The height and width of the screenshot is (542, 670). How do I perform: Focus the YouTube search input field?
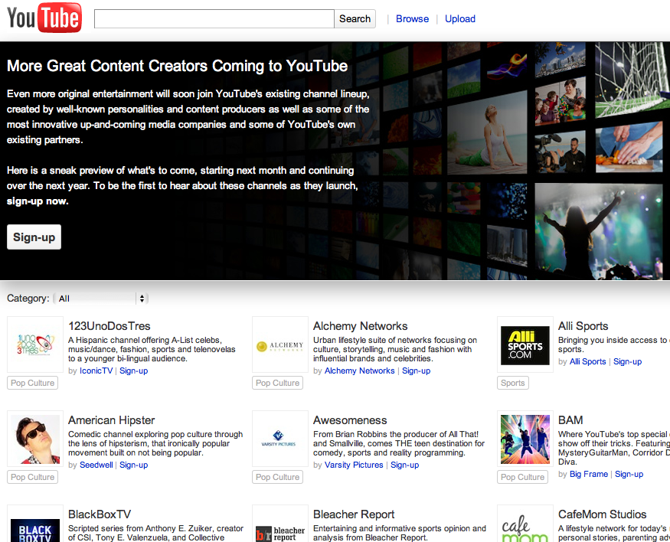pos(214,19)
